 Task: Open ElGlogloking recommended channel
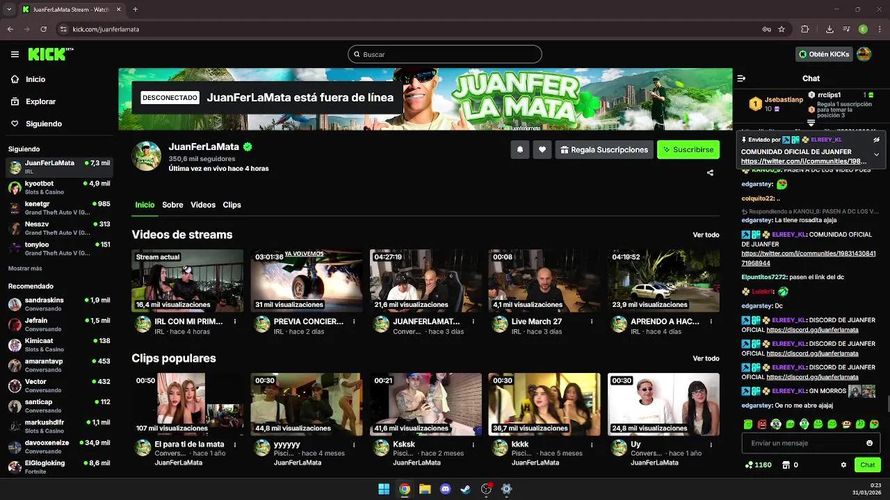coord(58,467)
